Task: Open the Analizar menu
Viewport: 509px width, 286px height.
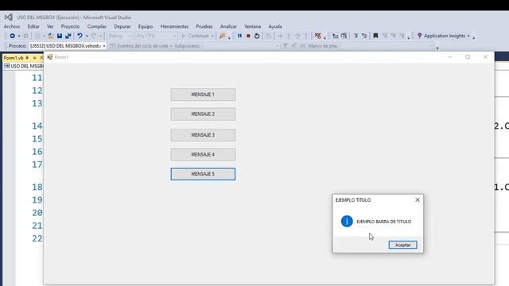Action: (x=228, y=26)
